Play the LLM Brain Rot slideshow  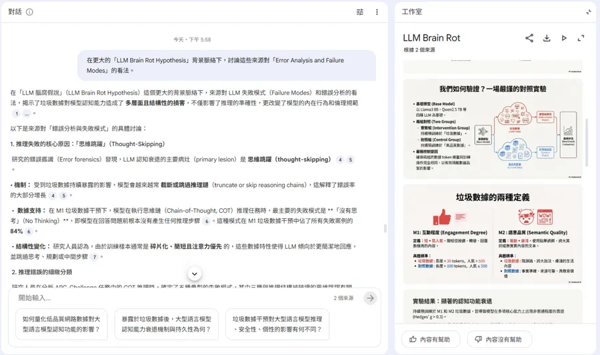(x=564, y=38)
